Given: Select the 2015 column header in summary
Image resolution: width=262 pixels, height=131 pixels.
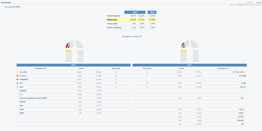Looking at the screenshot, I should point(135,12).
